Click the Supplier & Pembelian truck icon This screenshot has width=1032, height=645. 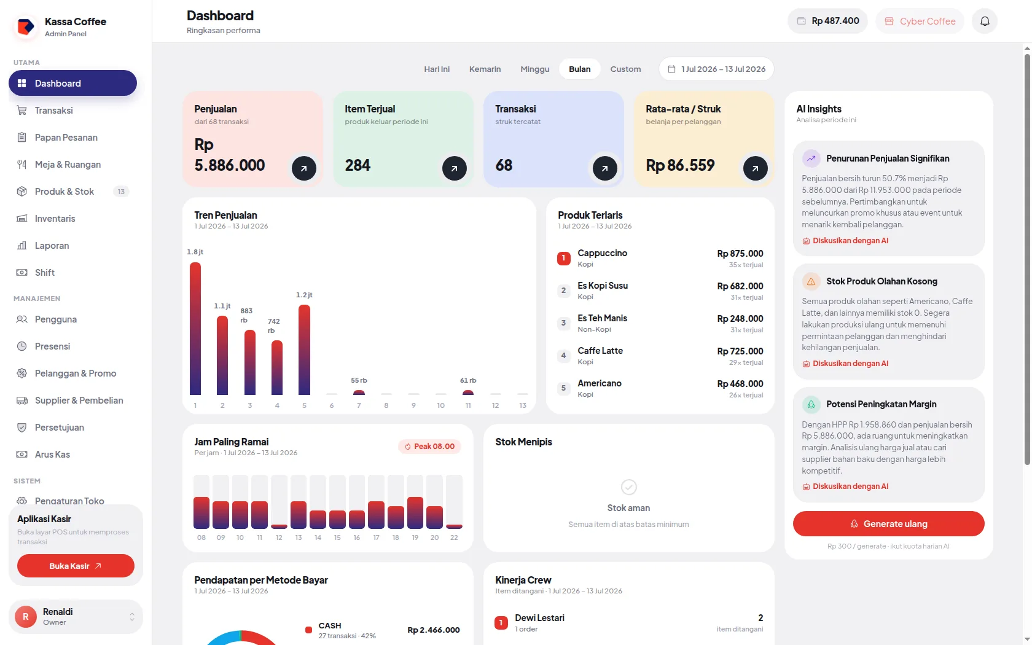coord(22,401)
